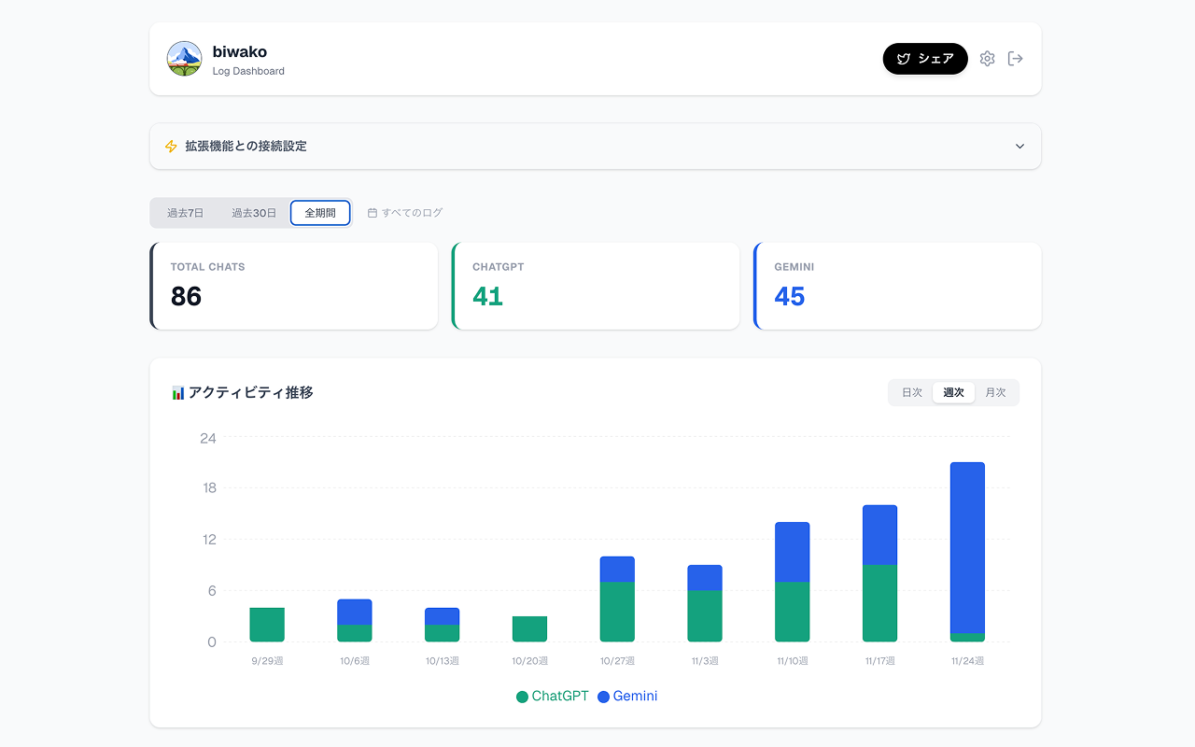Switch chart to 日次 view
This screenshot has width=1195, height=747.
point(912,393)
